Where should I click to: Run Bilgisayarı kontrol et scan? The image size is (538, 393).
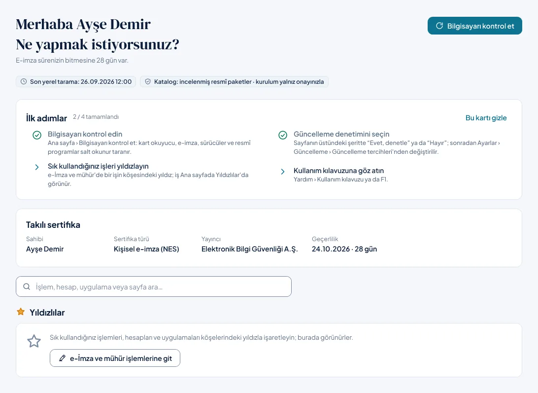point(475,26)
